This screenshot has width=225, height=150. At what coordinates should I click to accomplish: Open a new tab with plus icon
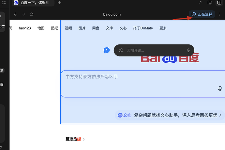pyautogui.click(x=59, y=3)
